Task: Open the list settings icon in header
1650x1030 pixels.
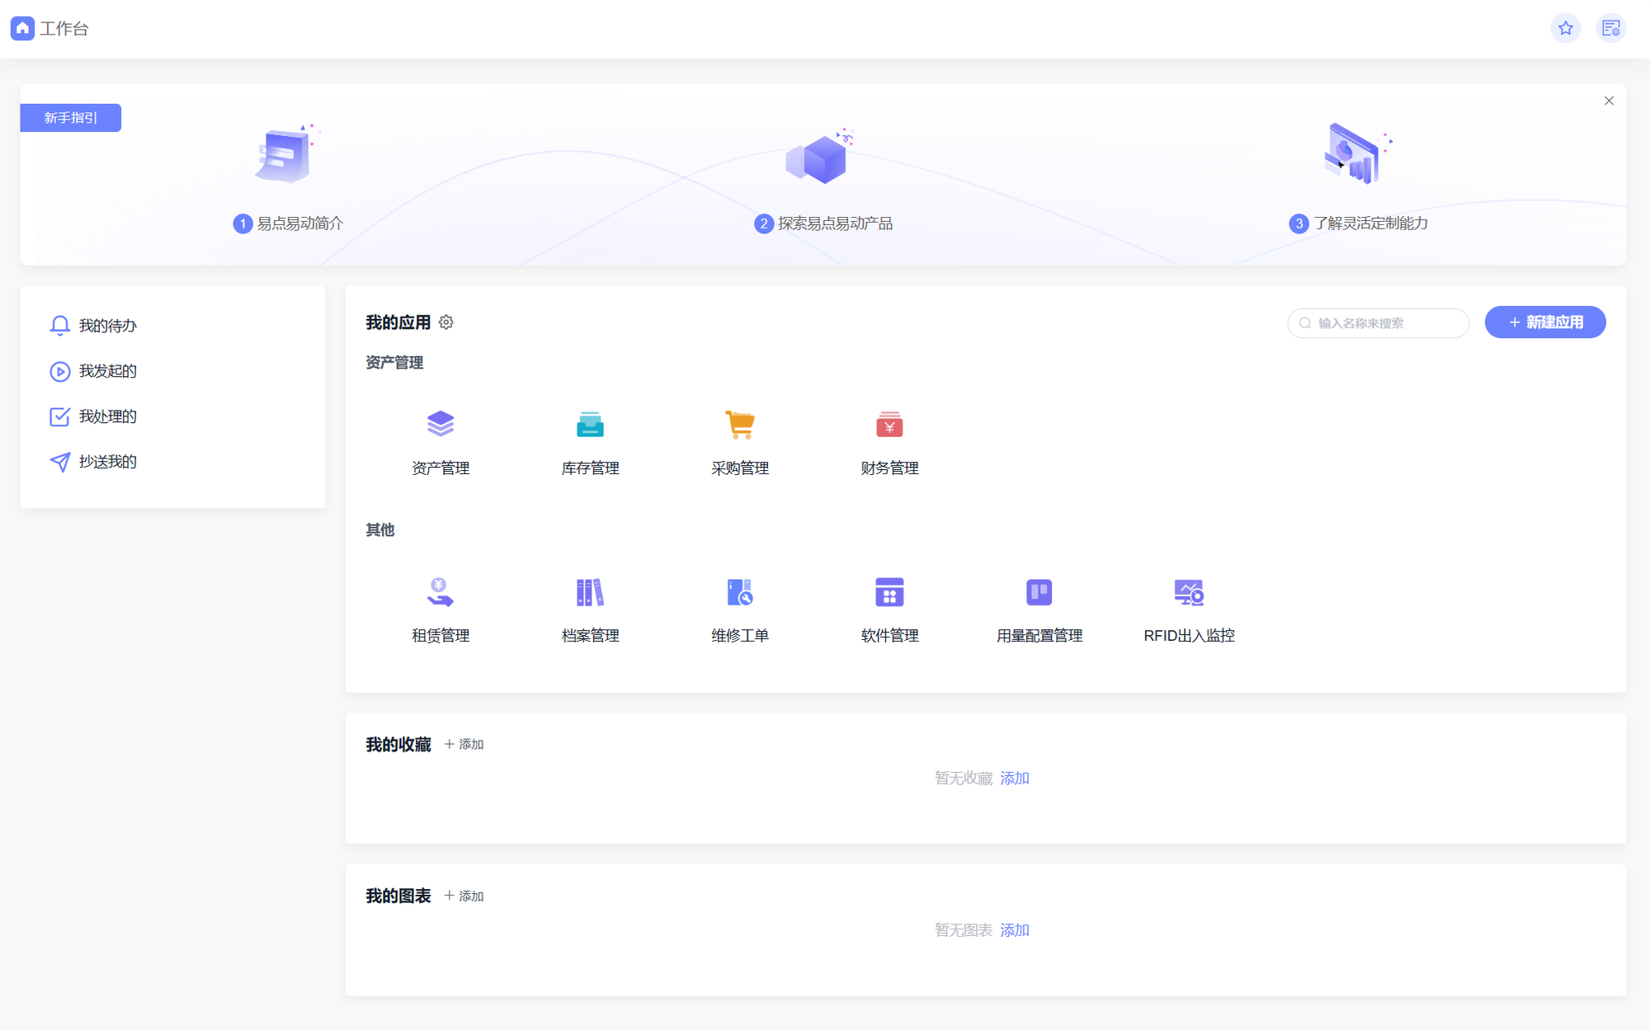Action: click(1610, 28)
